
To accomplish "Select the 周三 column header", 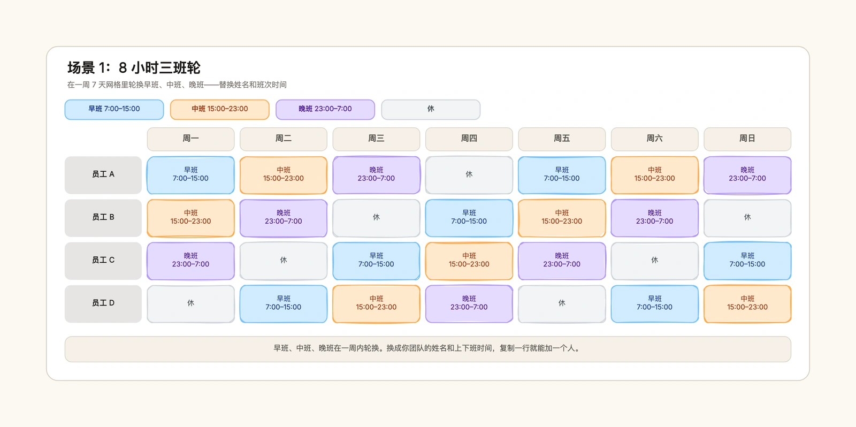I will click(376, 139).
